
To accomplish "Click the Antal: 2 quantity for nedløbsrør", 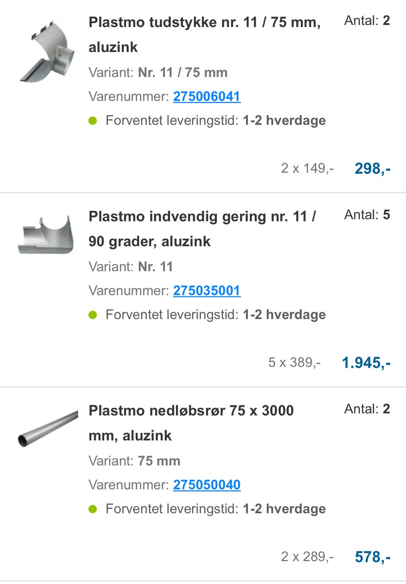I will (x=367, y=409).
